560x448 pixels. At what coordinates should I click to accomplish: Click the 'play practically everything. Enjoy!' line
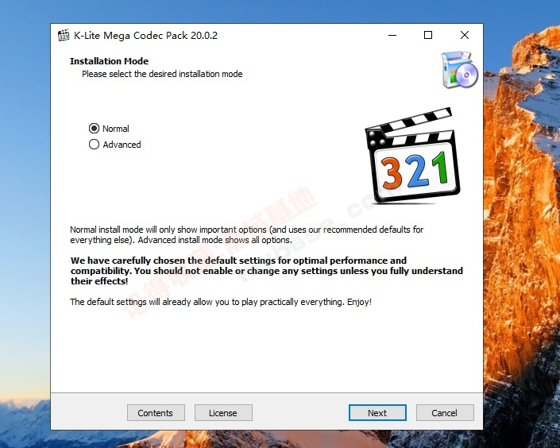[221, 302]
